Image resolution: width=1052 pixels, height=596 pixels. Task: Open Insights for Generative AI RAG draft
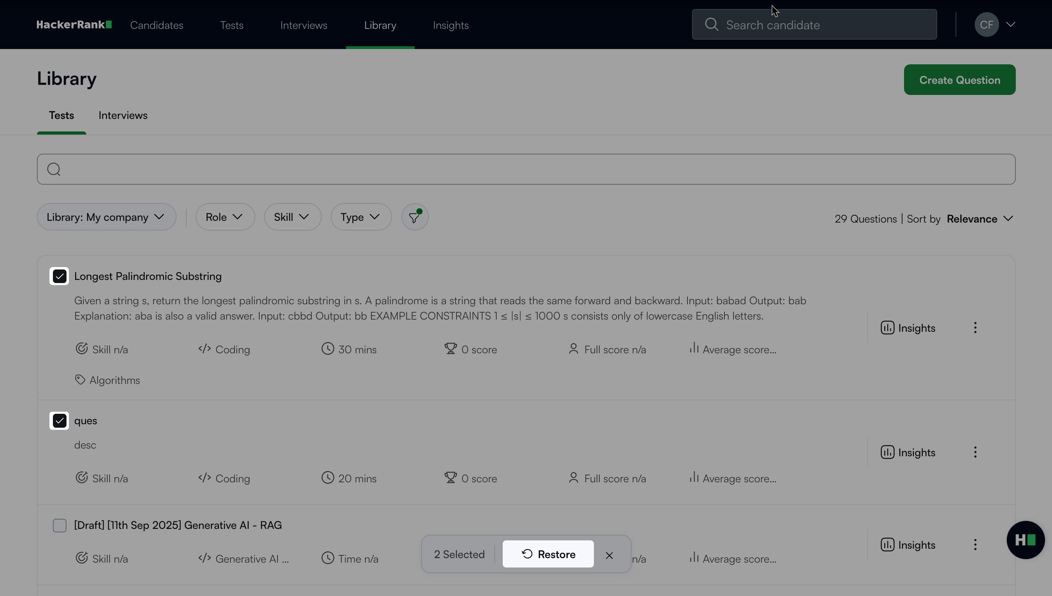(908, 545)
